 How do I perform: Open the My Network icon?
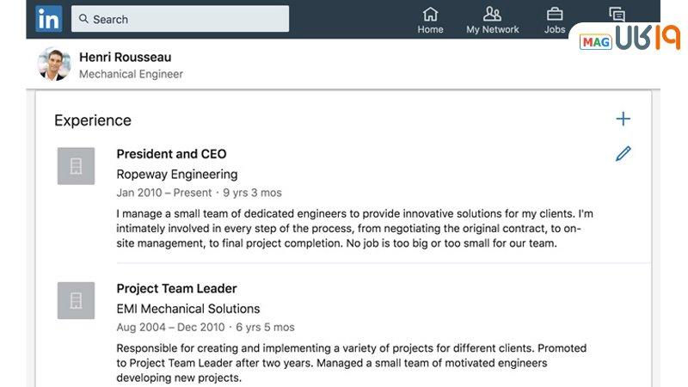pyautogui.click(x=492, y=14)
